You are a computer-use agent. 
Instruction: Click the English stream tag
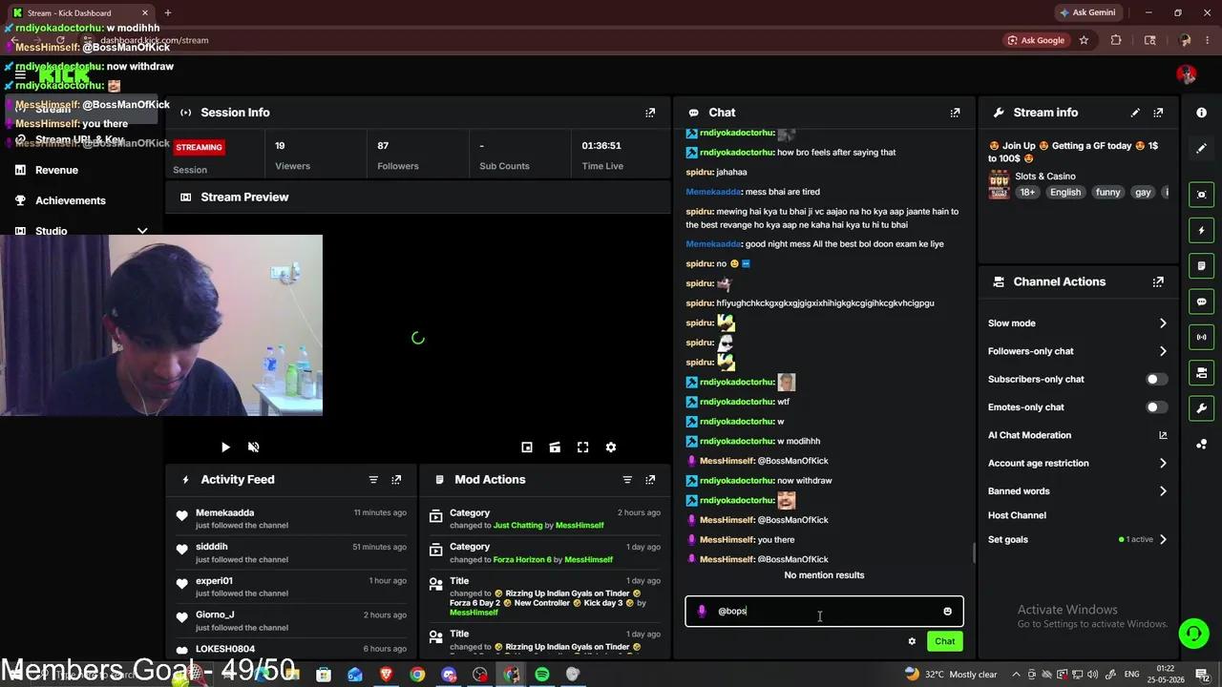pyautogui.click(x=1065, y=192)
